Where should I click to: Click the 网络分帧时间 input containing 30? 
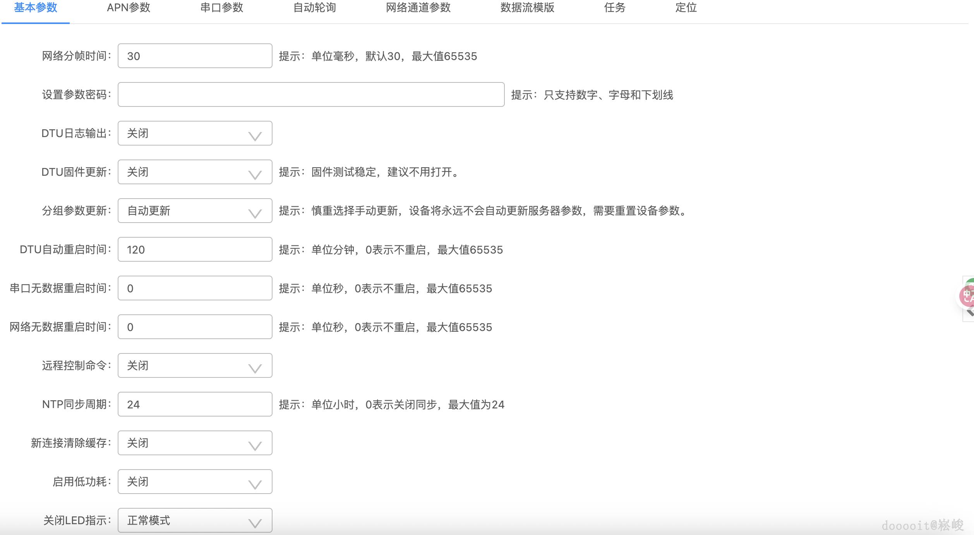[194, 56]
